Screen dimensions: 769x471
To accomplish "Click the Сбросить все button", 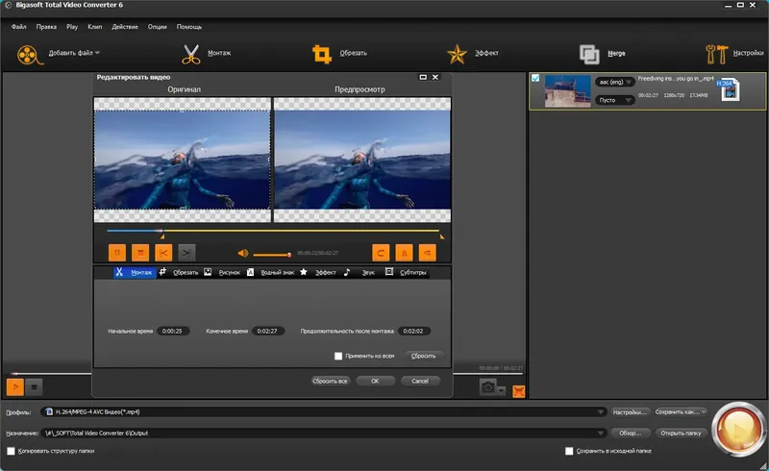I will (x=330, y=382).
